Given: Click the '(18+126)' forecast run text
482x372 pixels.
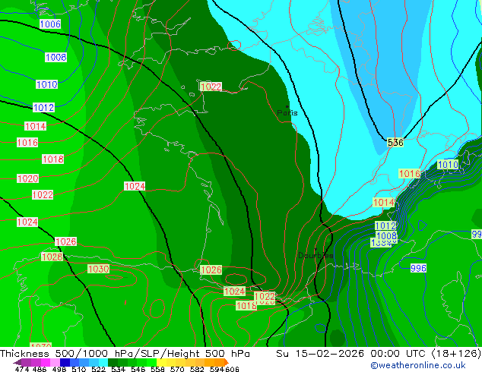Looking at the screenshot, I should point(456,354).
